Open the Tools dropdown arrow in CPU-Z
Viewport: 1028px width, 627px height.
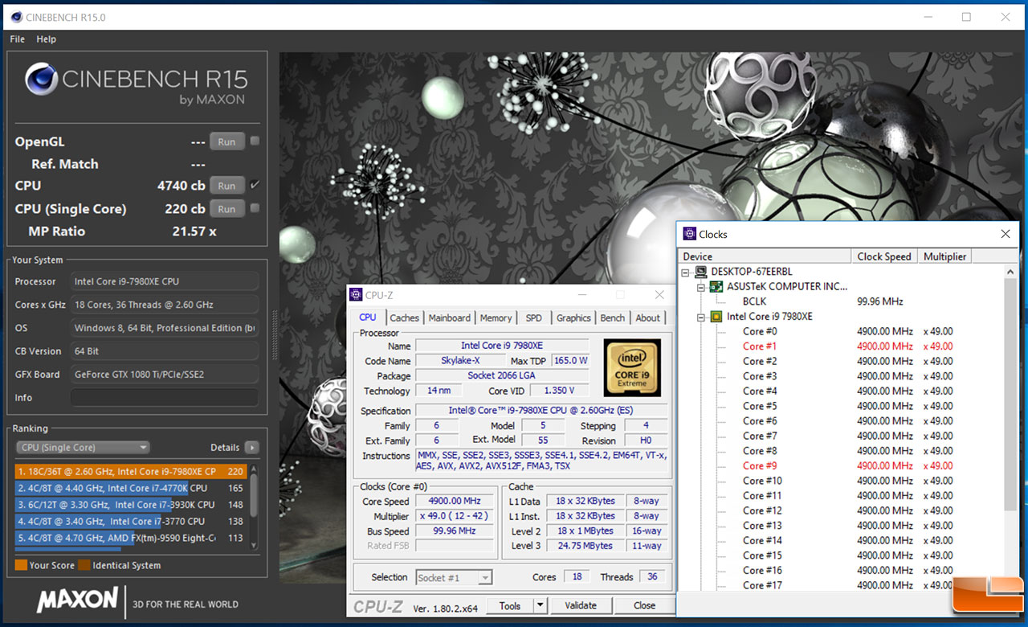coord(540,605)
